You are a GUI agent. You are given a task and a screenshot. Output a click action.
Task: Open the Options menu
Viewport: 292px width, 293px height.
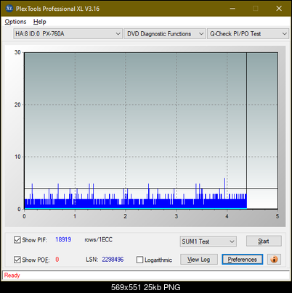(x=15, y=22)
